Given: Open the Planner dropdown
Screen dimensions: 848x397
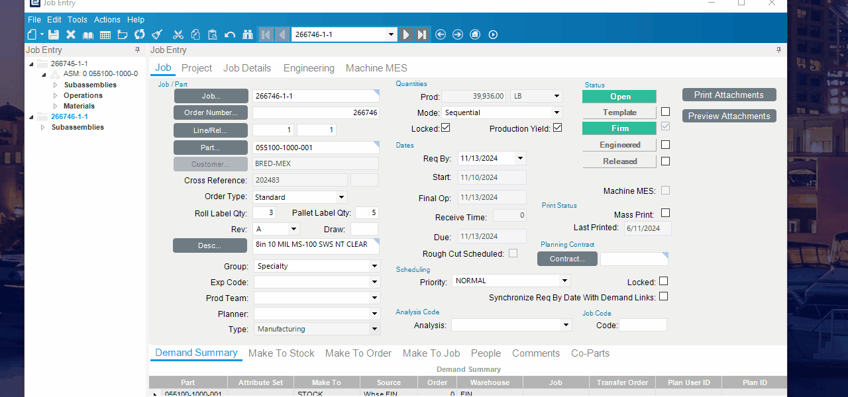Looking at the screenshot, I should coord(374,314).
